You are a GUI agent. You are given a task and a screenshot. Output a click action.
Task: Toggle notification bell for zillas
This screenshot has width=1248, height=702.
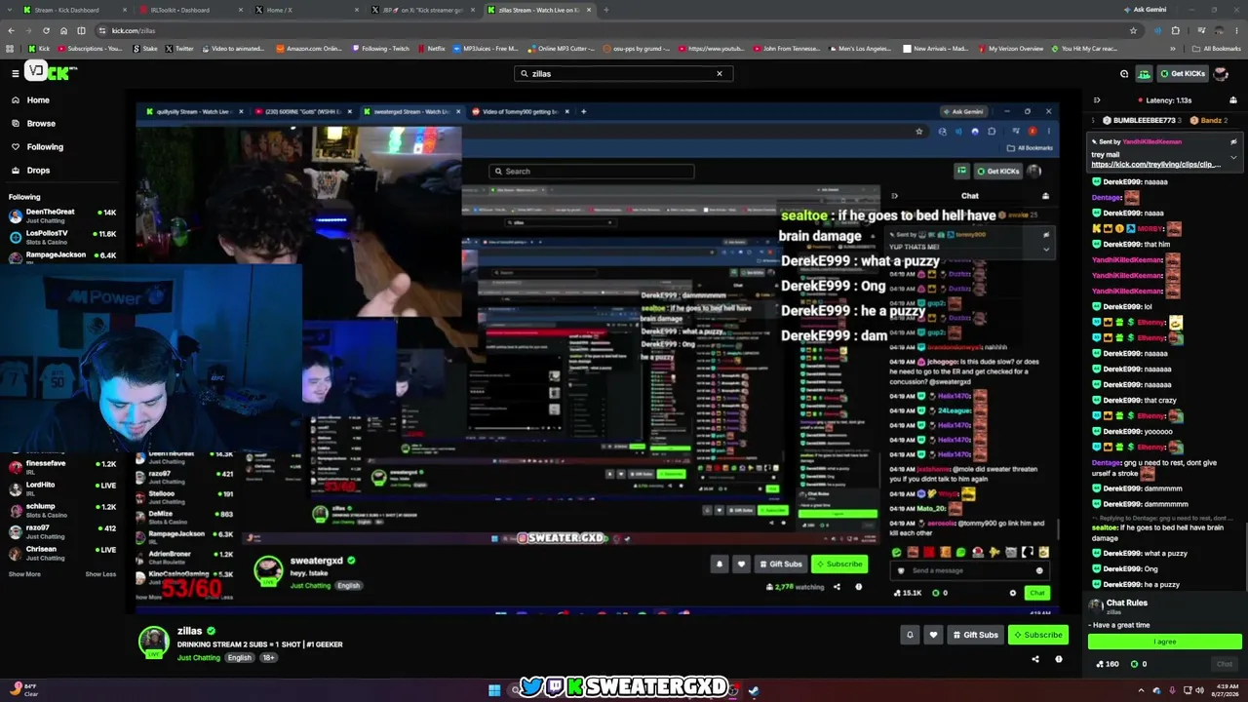(910, 635)
